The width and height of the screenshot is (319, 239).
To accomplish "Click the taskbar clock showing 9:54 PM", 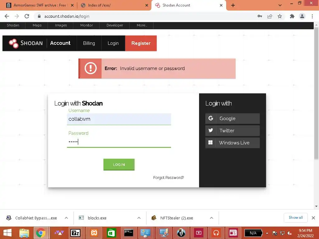I will pyautogui.click(x=305, y=233).
